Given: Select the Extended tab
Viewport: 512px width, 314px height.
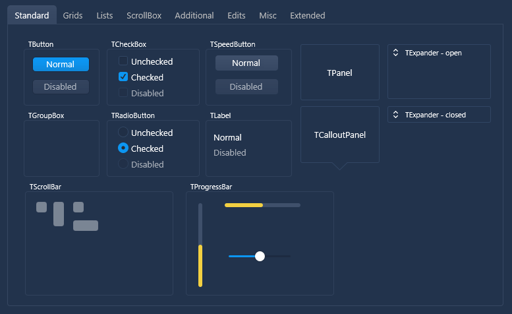Looking at the screenshot, I should [308, 15].
